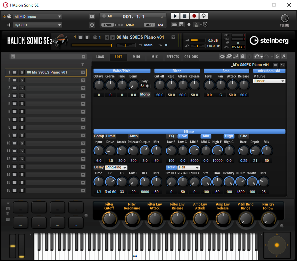Disable the Rev reverb effect

click(171, 167)
